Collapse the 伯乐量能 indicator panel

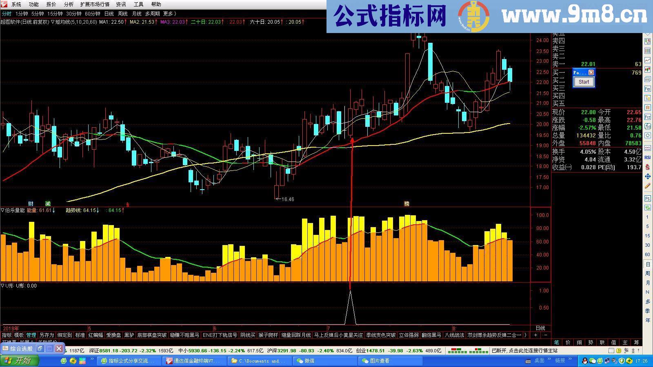tap(4, 211)
